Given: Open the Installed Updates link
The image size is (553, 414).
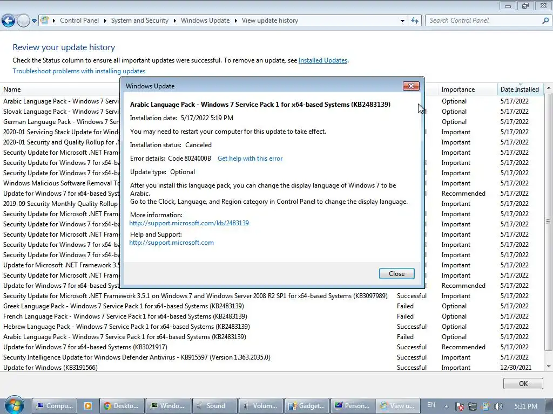Looking at the screenshot, I should coord(323,60).
